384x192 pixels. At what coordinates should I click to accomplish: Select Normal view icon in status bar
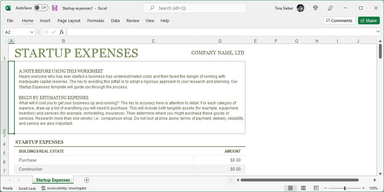[290, 188]
